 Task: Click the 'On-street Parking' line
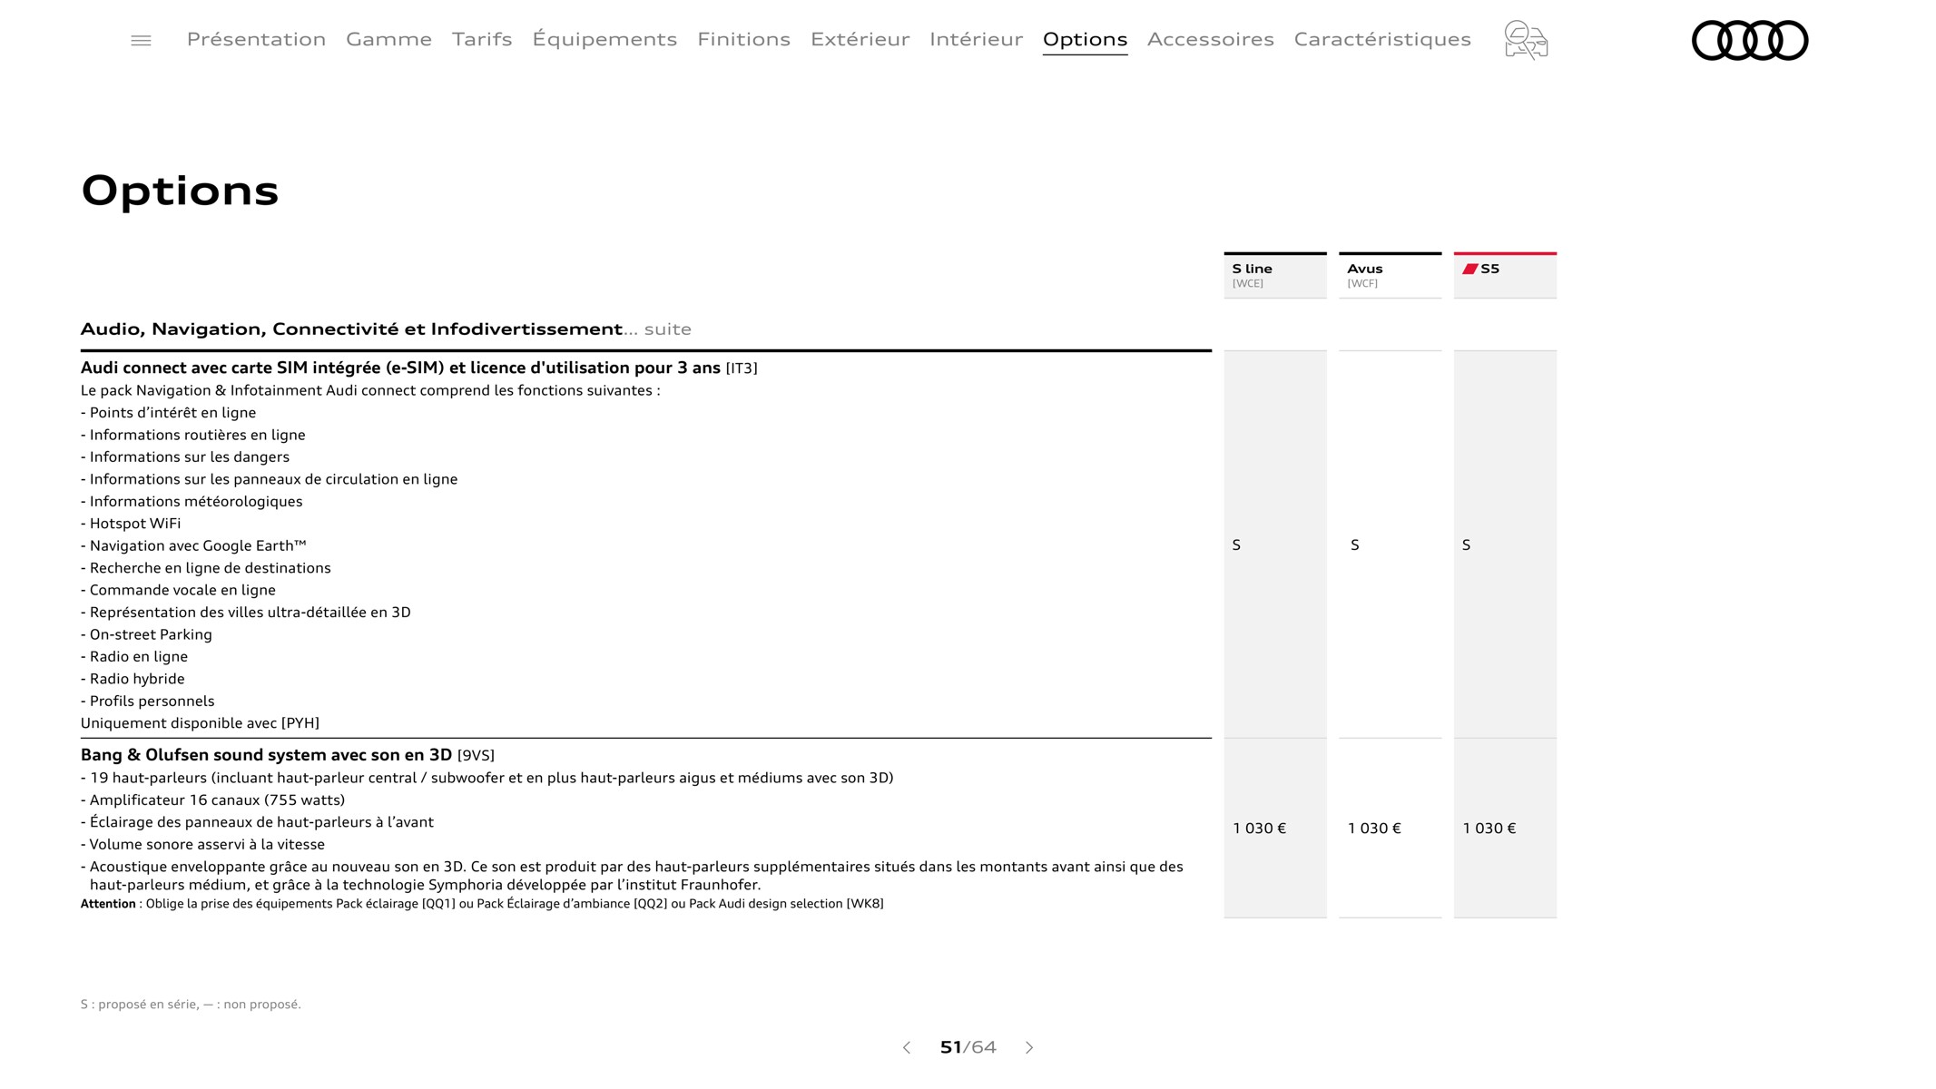pyautogui.click(x=146, y=634)
